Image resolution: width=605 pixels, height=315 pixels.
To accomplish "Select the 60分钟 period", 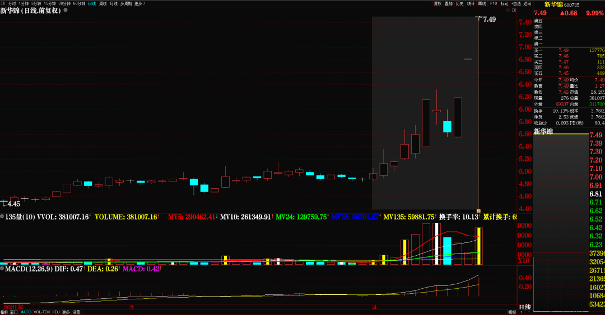I will click(79, 3).
